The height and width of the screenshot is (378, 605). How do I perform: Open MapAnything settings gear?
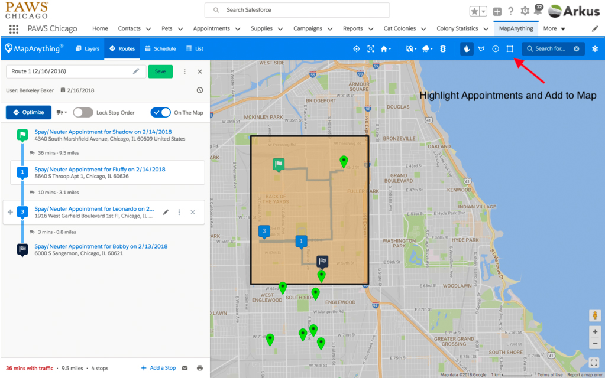click(x=595, y=49)
